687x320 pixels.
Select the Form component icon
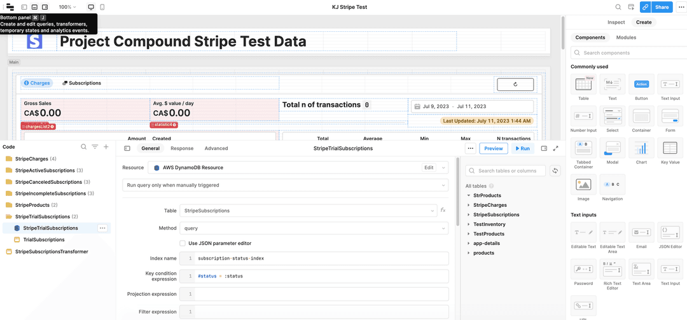click(x=670, y=116)
